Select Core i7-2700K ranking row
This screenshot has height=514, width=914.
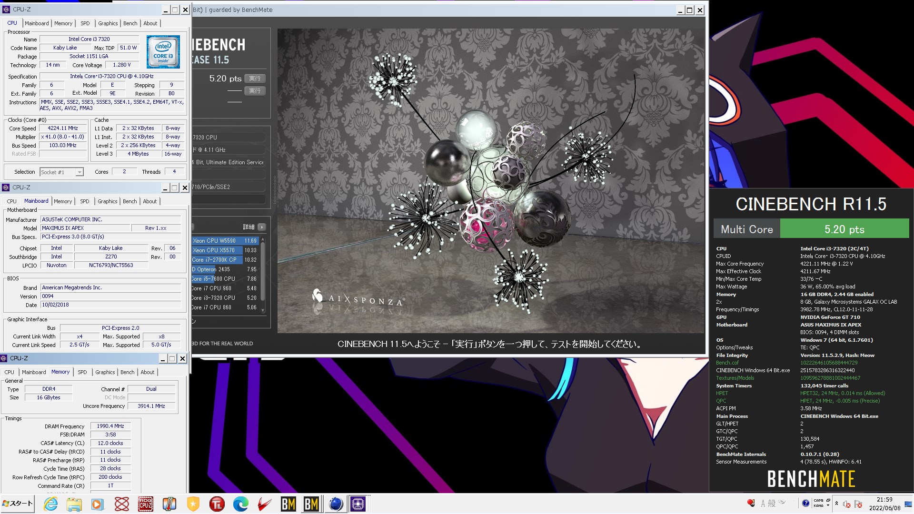(225, 260)
